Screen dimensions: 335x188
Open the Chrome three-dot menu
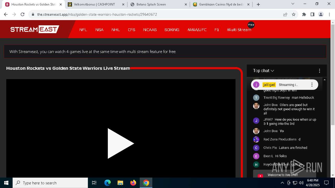tap(329, 14)
